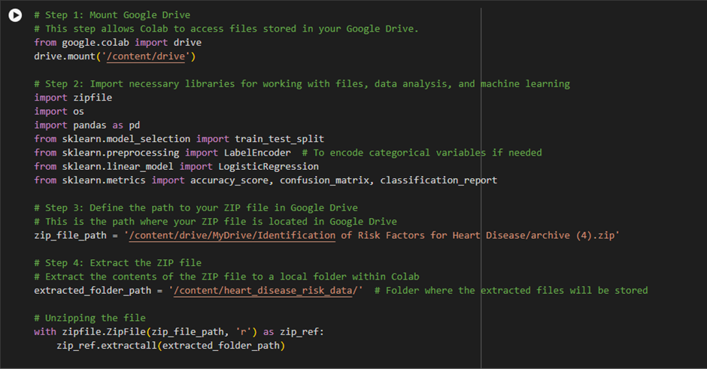Click 'accuracy_score' in metrics import
Screen dimensions: 707x369
(229, 180)
